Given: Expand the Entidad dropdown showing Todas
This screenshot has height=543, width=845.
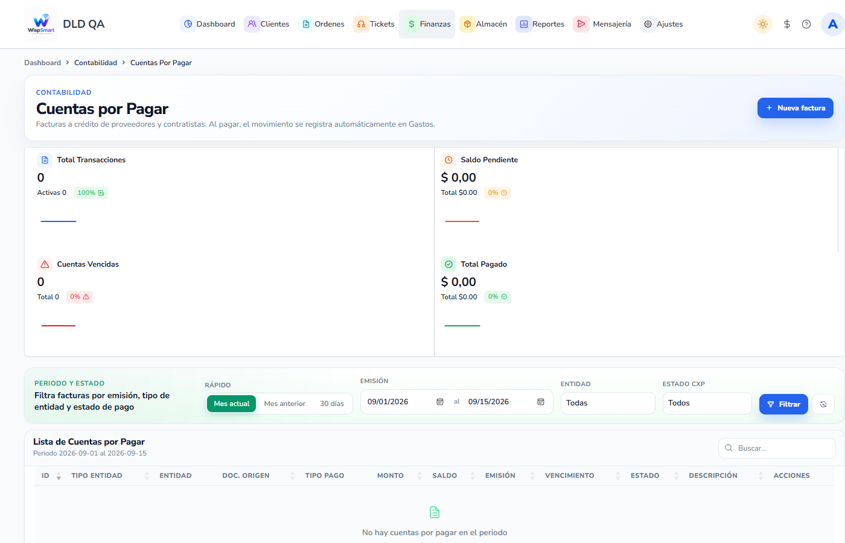Looking at the screenshot, I should [608, 403].
